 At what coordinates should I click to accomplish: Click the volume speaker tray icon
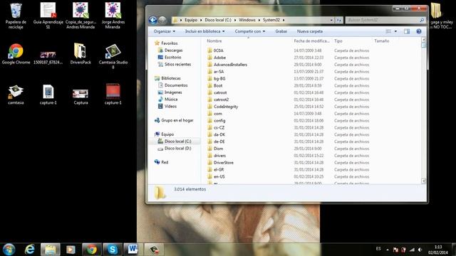[420, 250]
